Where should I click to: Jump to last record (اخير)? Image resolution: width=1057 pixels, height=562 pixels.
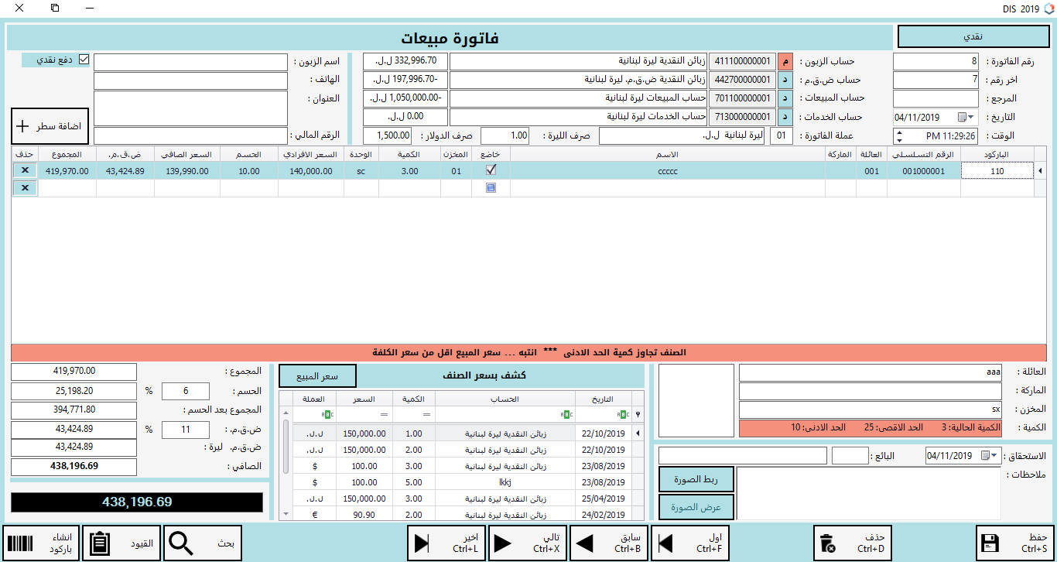point(446,543)
